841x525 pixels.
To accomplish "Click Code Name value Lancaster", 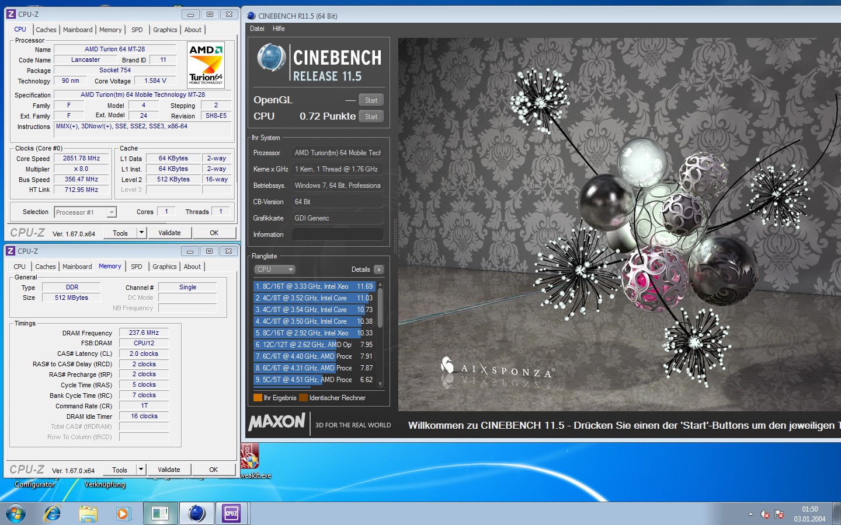I will [x=85, y=60].
